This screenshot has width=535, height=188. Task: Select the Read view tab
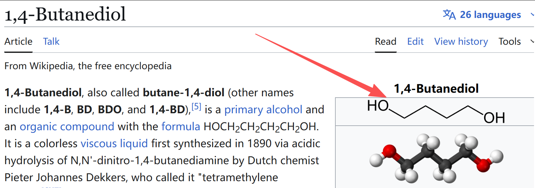pyautogui.click(x=386, y=41)
